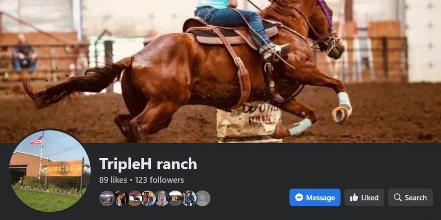
Task: Click the thumbs-up icon on Liked
Action: pos(354,198)
